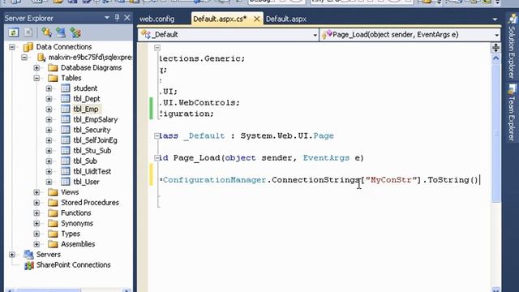Collapse the _Default class outline
The height and width of the screenshot is (292, 519).
tap(157, 135)
